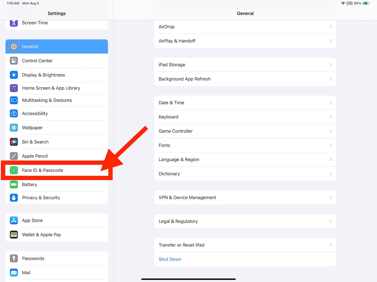Expand the Keyboard row chevron

pyautogui.click(x=331, y=117)
